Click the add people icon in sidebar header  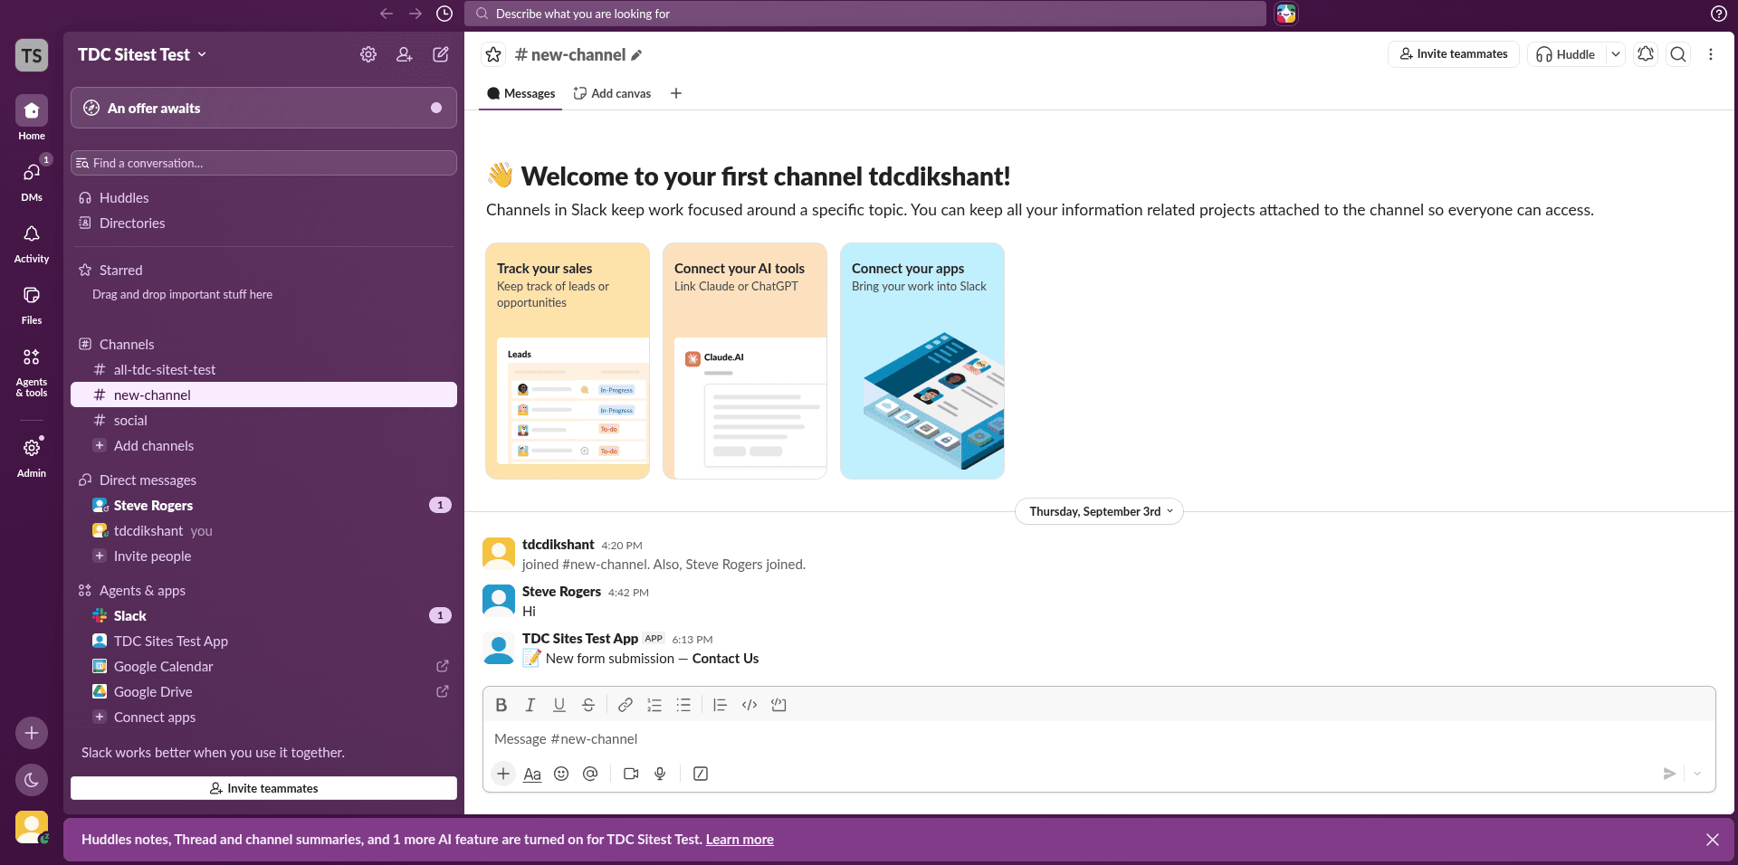tap(405, 54)
